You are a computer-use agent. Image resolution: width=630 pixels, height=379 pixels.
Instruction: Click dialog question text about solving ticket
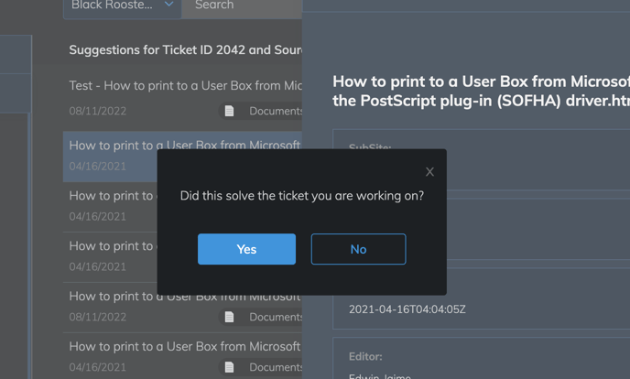[302, 196]
